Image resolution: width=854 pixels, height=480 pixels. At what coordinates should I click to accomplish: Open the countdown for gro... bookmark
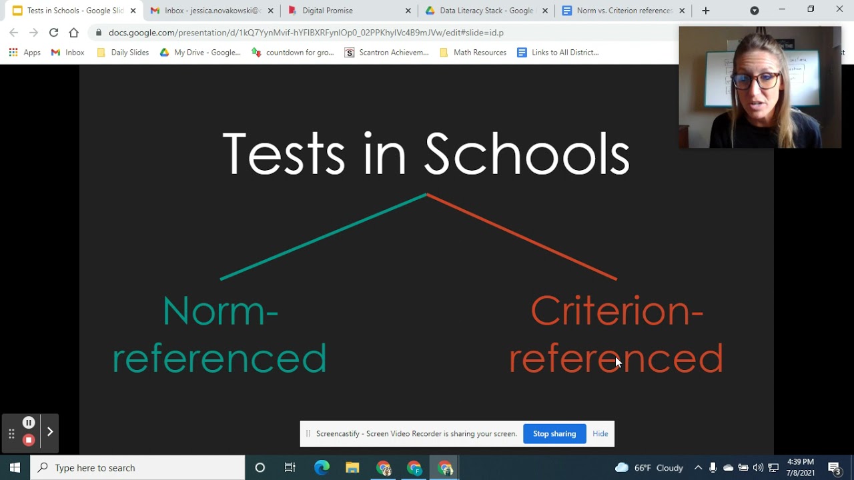[293, 53]
